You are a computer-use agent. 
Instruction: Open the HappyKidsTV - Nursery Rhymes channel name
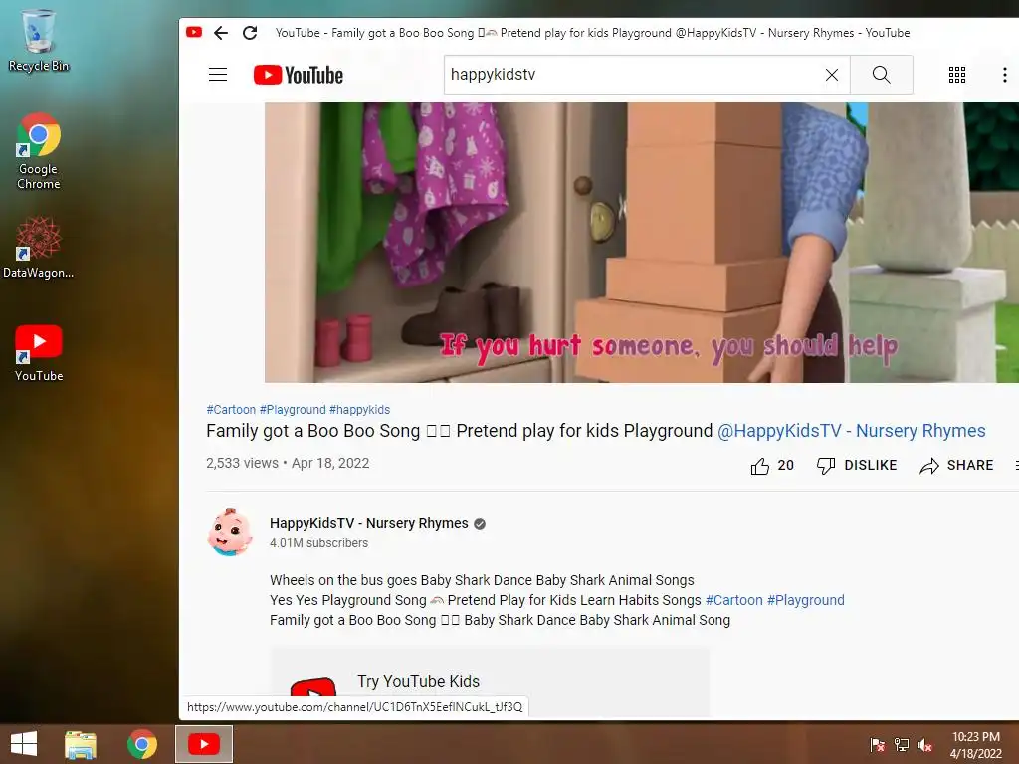368,523
